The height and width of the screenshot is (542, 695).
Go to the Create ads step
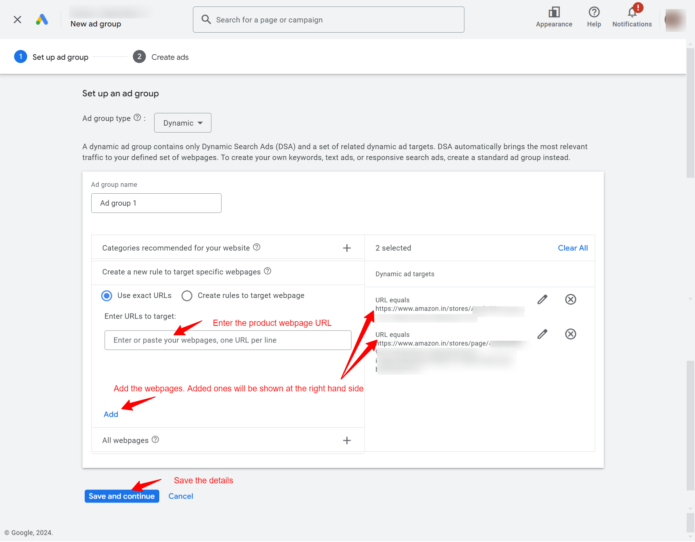click(161, 57)
